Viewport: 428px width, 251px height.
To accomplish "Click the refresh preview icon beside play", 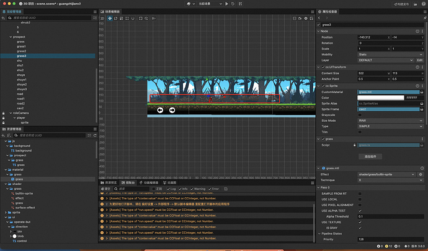I will (x=231, y=4).
